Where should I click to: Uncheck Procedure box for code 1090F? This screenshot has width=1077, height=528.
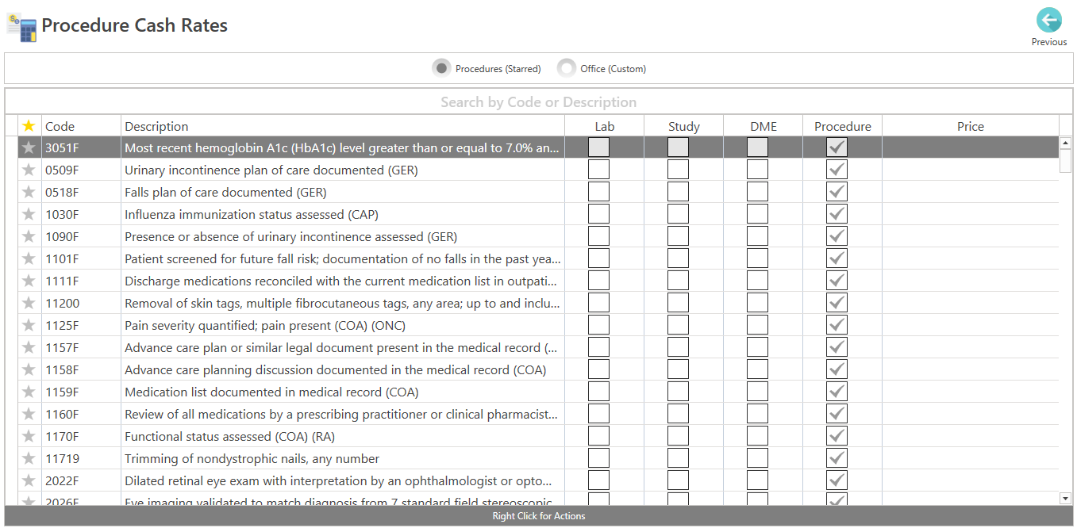(837, 236)
